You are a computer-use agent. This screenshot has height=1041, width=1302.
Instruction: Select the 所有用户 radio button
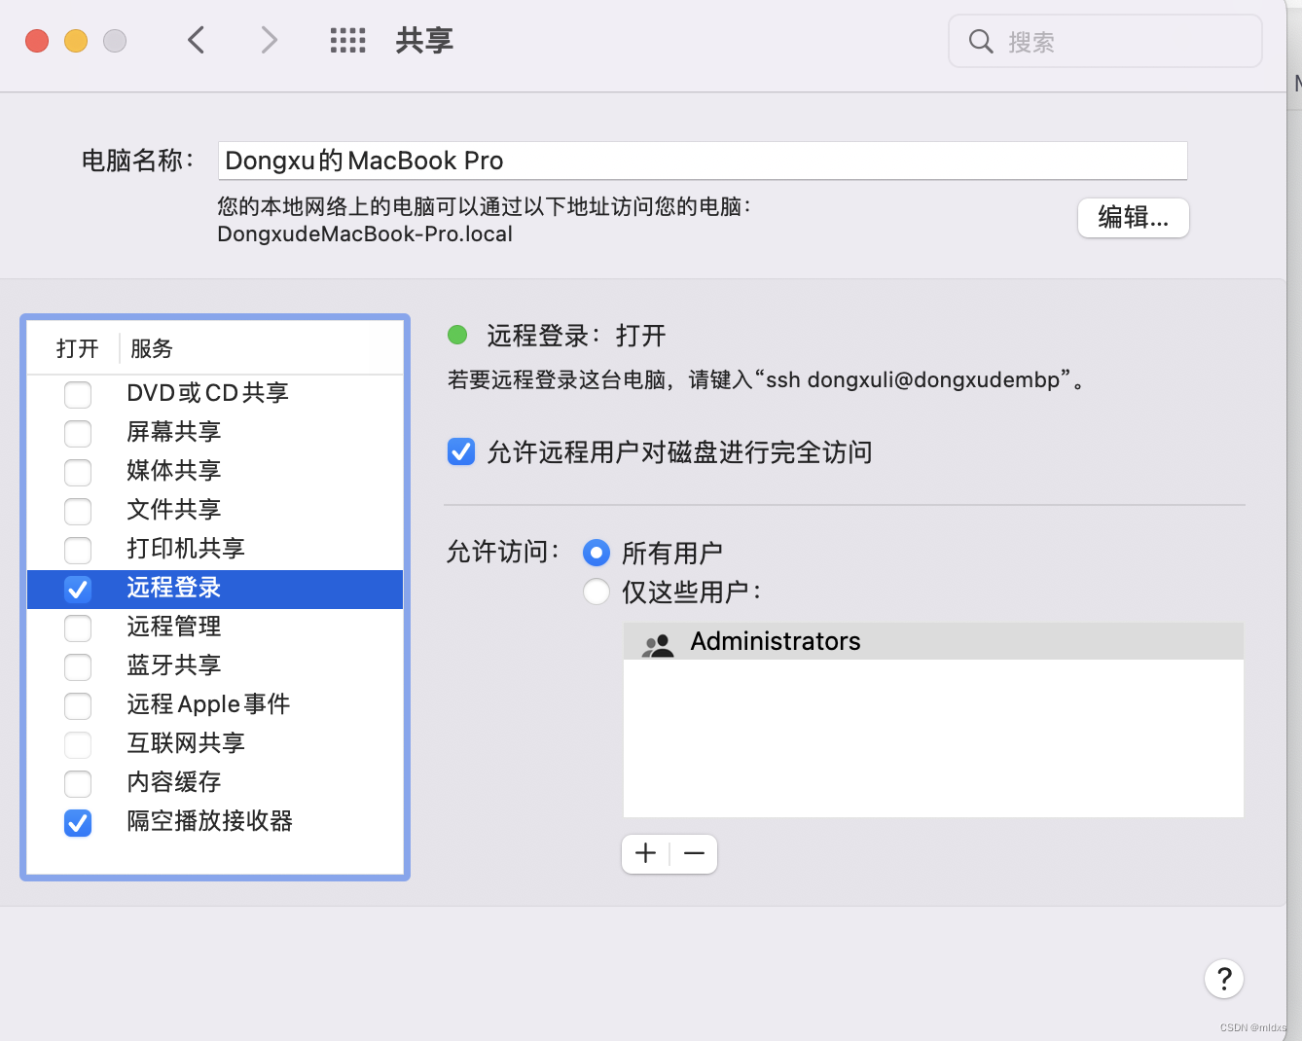click(x=596, y=552)
